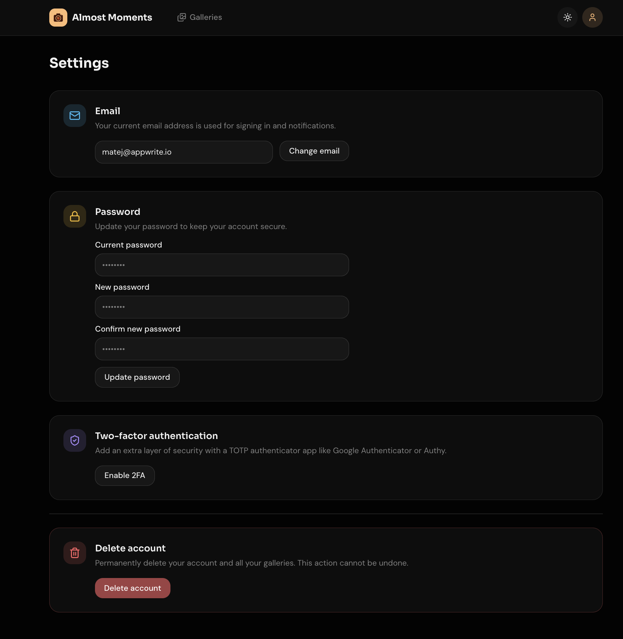Enable two-factor authentication
Image resolution: width=623 pixels, height=639 pixels.
tap(124, 475)
